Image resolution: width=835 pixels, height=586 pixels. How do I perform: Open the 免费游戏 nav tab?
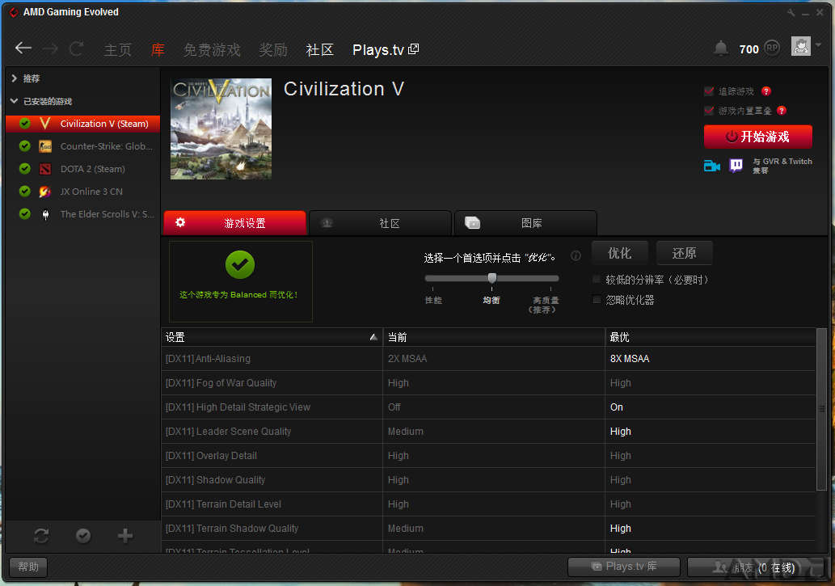[x=212, y=49]
